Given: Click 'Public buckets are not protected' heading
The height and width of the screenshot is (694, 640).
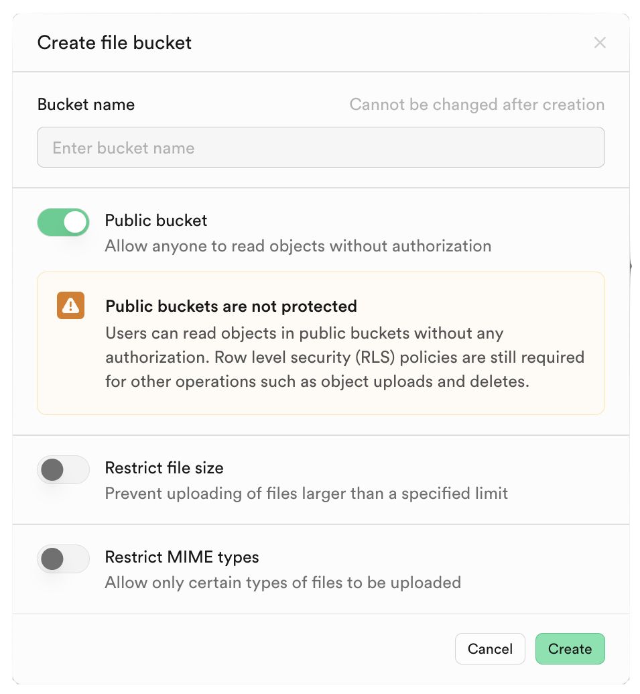Looking at the screenshot, I should coord(231,306).
